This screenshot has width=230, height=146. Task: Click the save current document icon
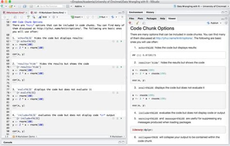[19, 6]
